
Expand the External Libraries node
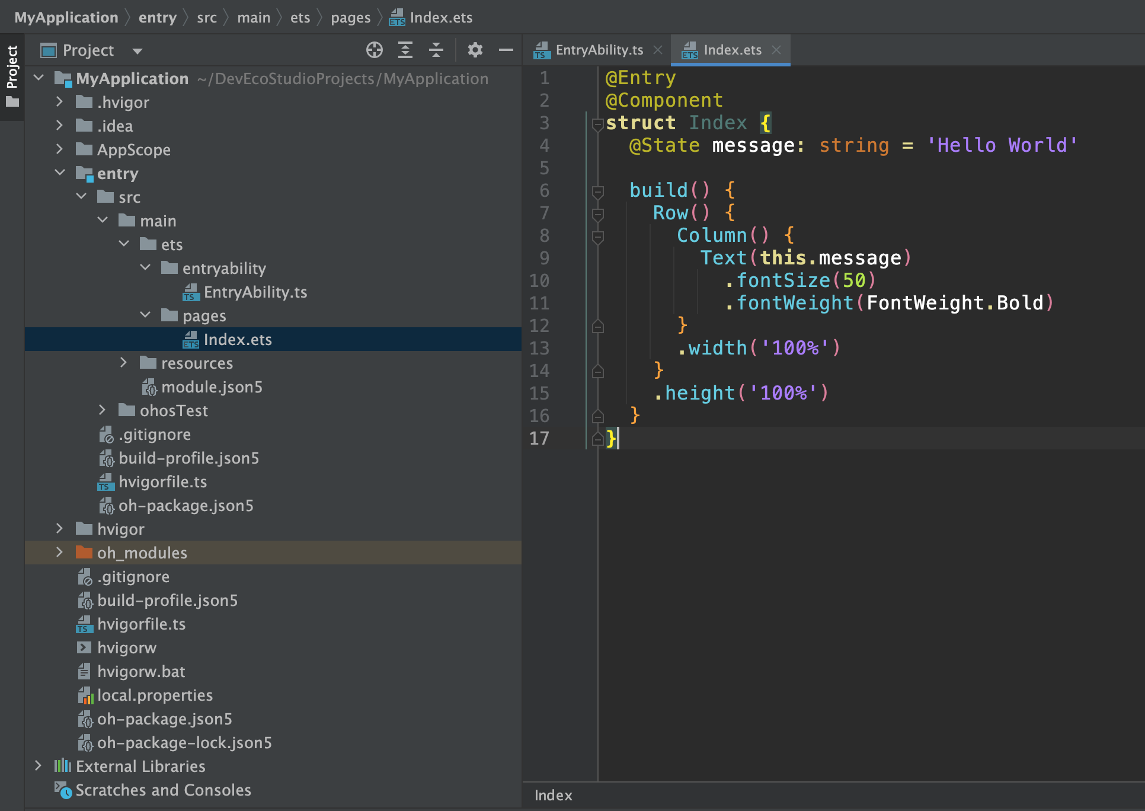point(39,766)
